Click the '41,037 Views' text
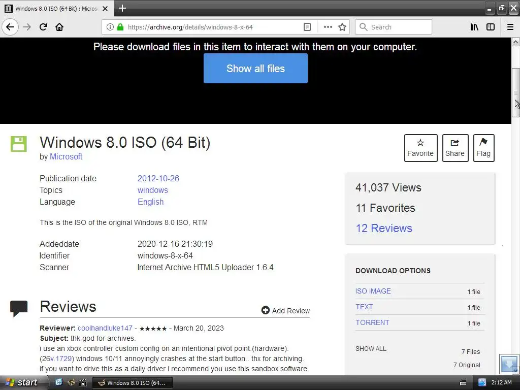The height and width of the screenshot is (390, 520). click(x=388, y=188)
